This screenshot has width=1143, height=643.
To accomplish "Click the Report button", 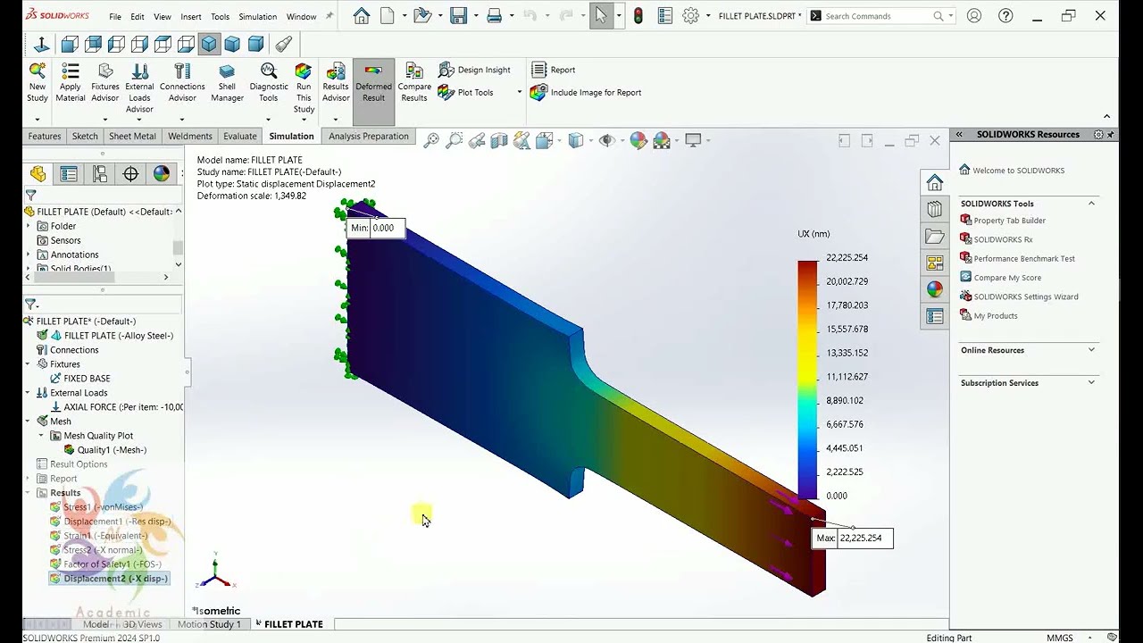I will 554,70.
